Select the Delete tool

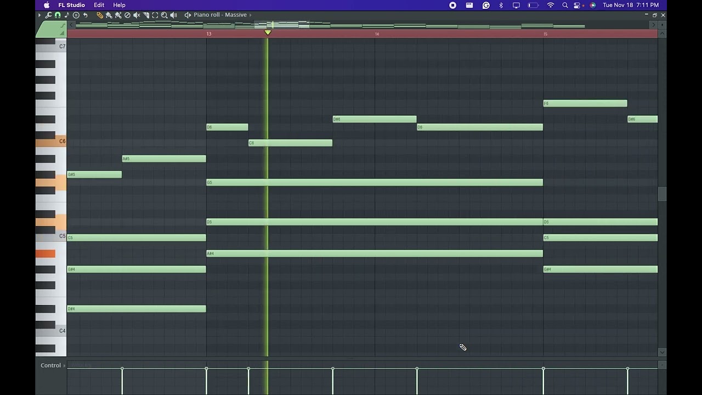tap(127, 15)
